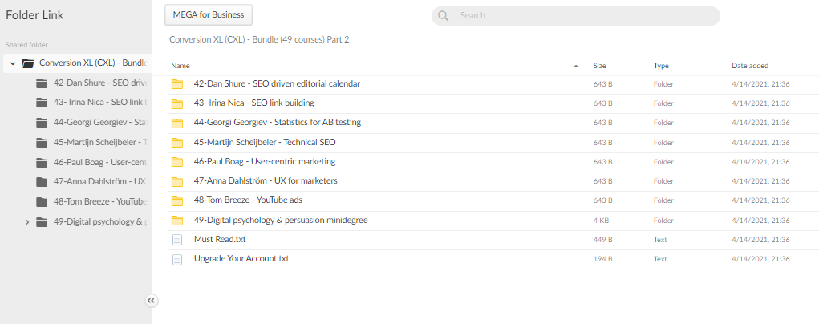
Task: Select the root Conversion XL folder icon in sidebar
Action: (28, 63)
